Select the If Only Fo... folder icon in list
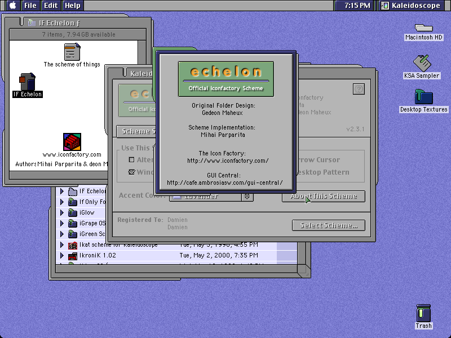The width and height of the screenshot is (451, 338). pos(73,202)
